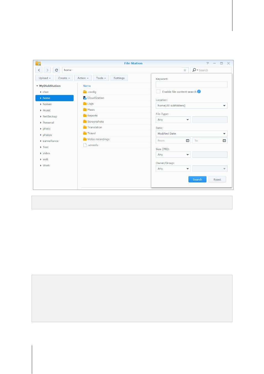Open the File Type Any dropdown
Viewport: 264px width, 374px height.
tap(173, 120)
